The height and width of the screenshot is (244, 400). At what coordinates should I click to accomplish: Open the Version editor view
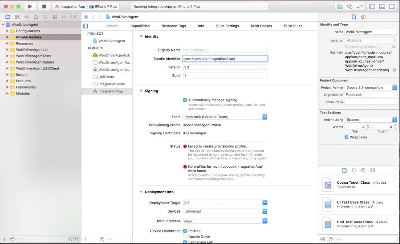360,7
